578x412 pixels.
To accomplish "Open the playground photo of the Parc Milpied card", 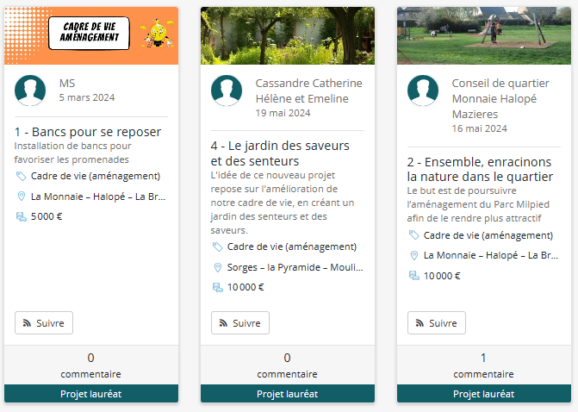I will (484, 35).
